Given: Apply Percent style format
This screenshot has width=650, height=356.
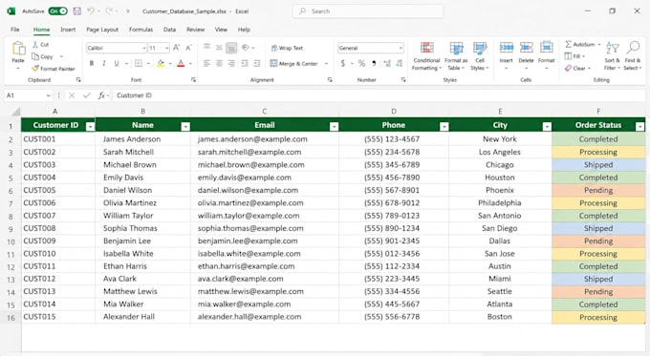Looking at the screenshot, I should (x=362, y=63).
